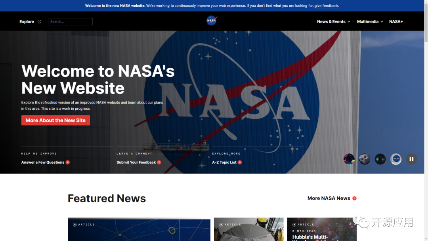Select the Earth image carousel thumbnail
Image resolution: width=428 pixels, height=241 pixels.
364,159
